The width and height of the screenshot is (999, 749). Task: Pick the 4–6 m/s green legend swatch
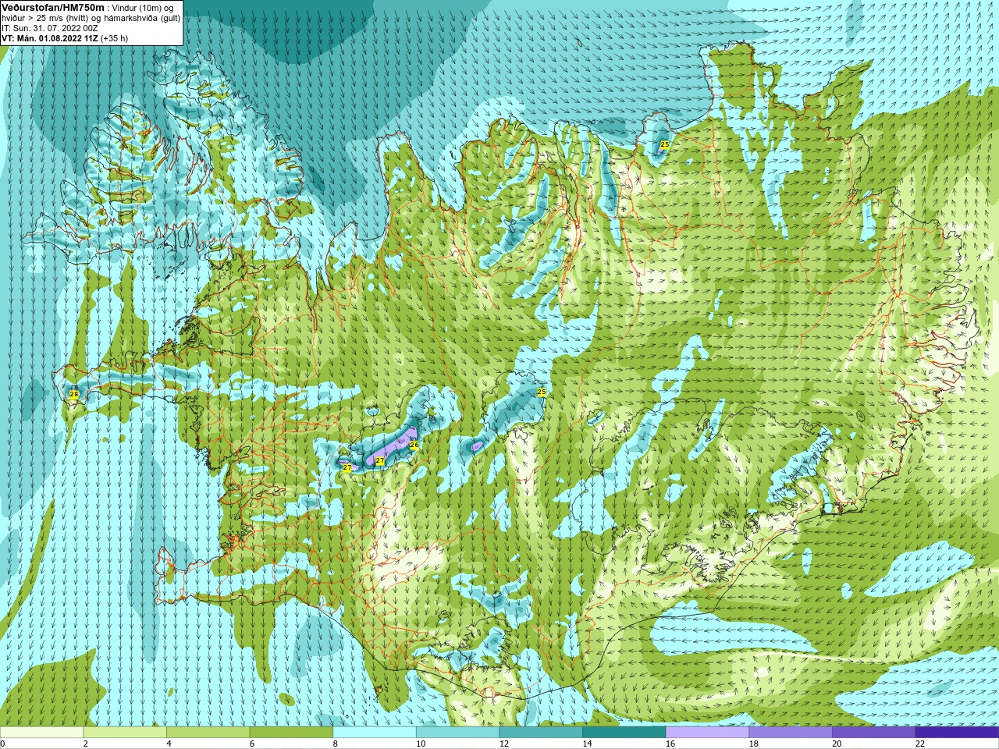(x=208, y=732)
